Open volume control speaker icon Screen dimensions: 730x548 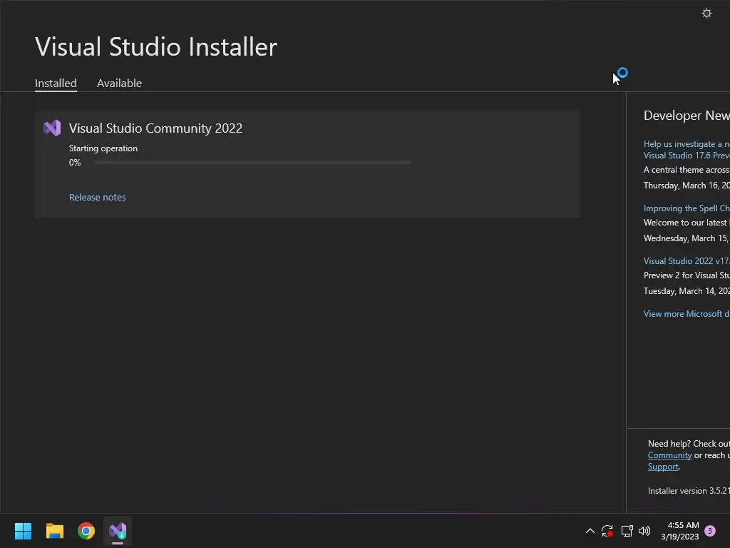pos(644,531)
